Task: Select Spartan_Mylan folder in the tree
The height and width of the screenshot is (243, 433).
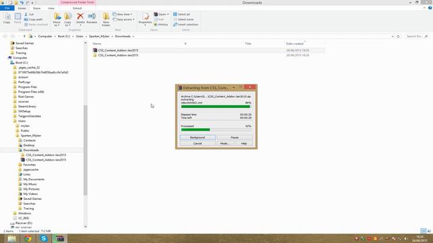Action: [x=30, y=136]
